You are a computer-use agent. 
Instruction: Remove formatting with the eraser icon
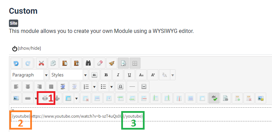click(100, 63)
